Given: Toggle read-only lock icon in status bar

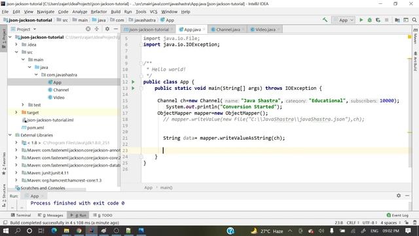Looking at the screenshot, I should pos(407,223).
